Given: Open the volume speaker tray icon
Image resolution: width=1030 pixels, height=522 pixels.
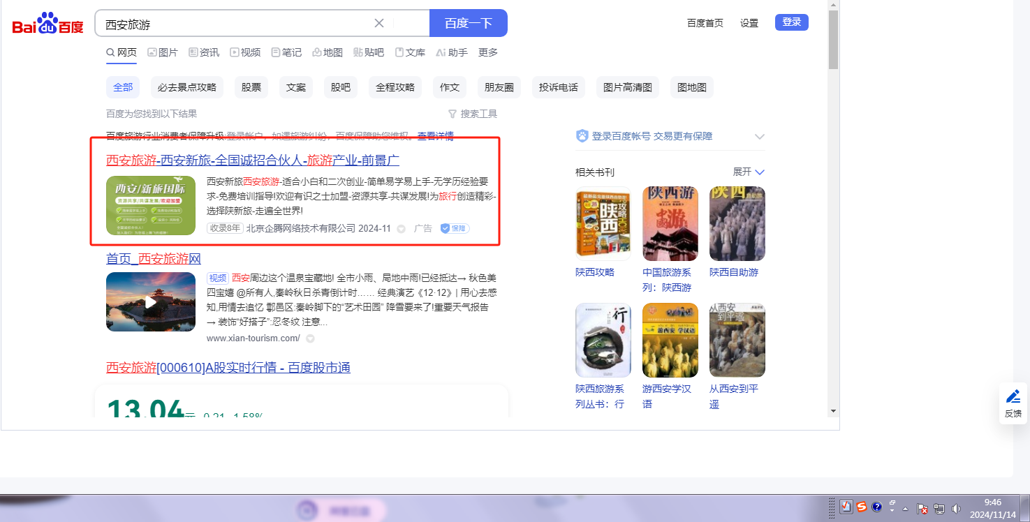Looking at the screenshot, I should click(956, 509).
